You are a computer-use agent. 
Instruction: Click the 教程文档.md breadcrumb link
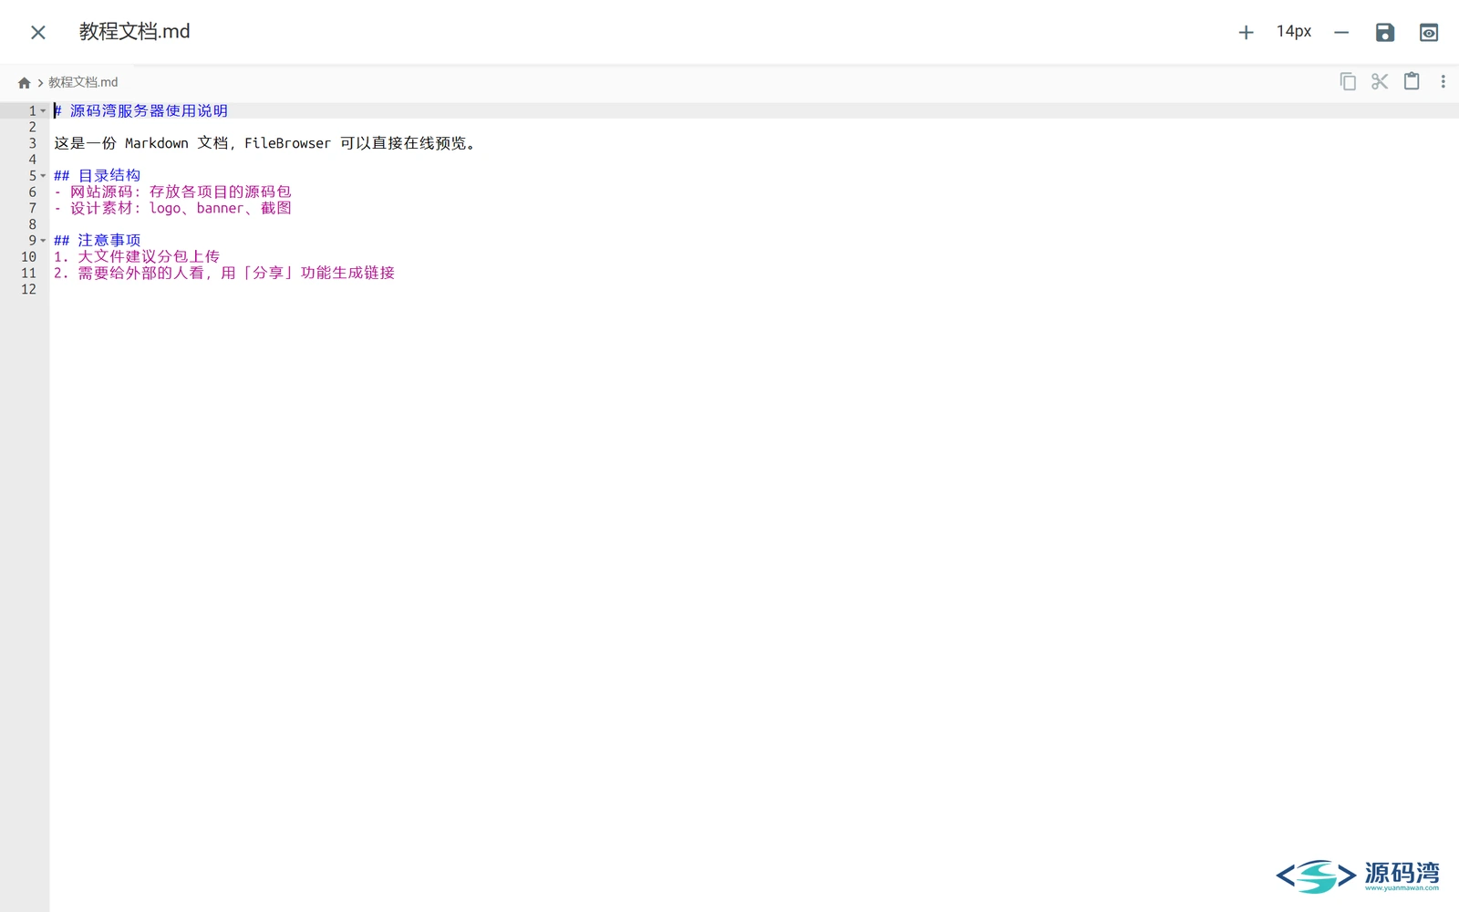pos(83,82)
